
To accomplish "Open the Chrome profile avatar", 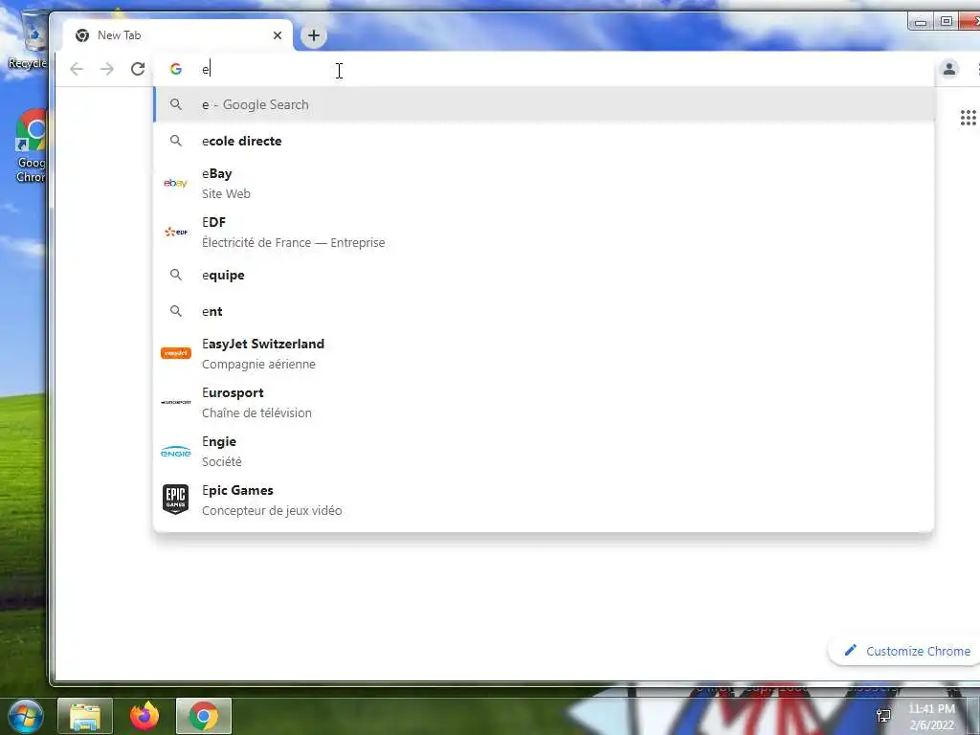I will coord(948,69).
